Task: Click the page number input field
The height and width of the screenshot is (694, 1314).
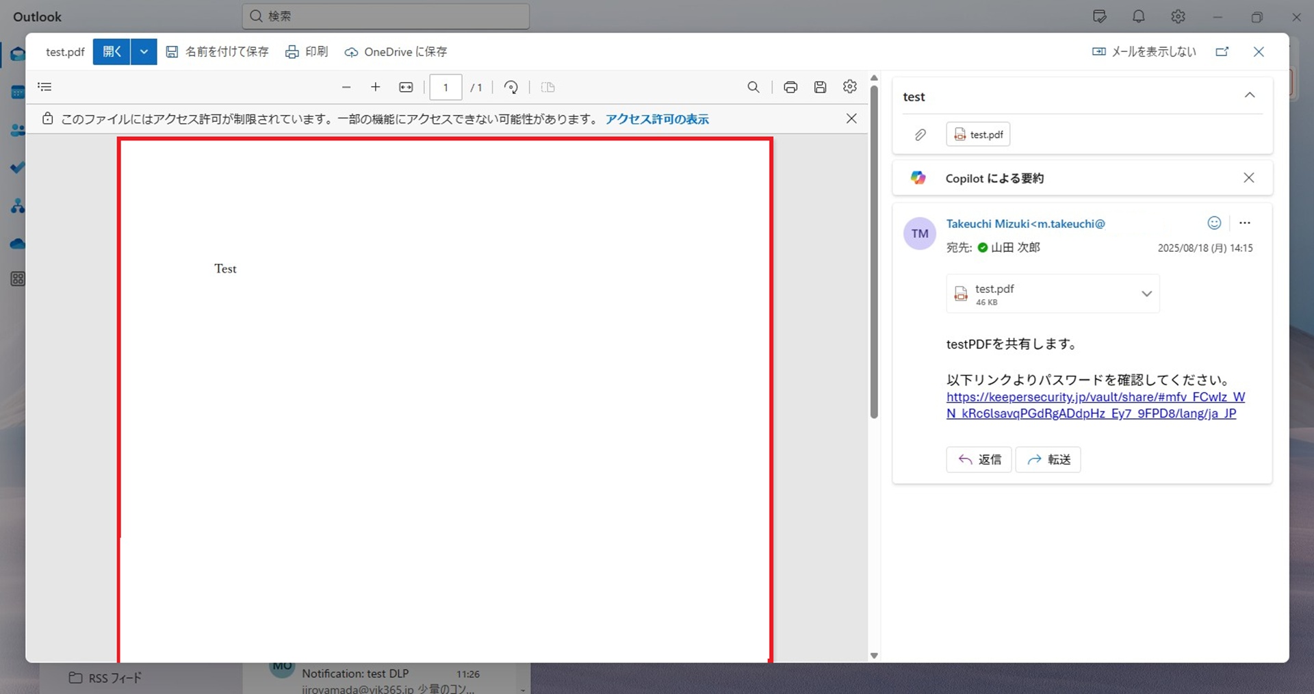Action: 446,88
